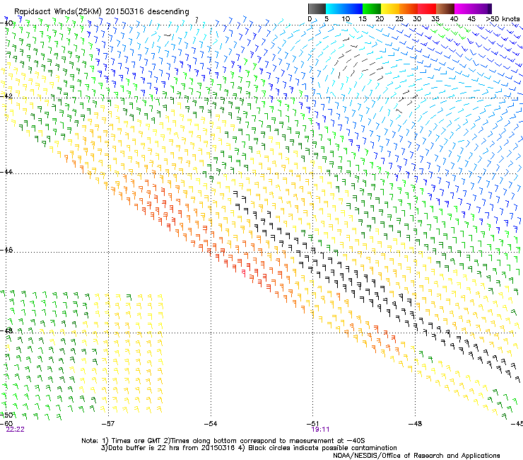This screenshot has width=523, height=460.
Task: Click the 19:11 pass time label
Action: [320, 430]
